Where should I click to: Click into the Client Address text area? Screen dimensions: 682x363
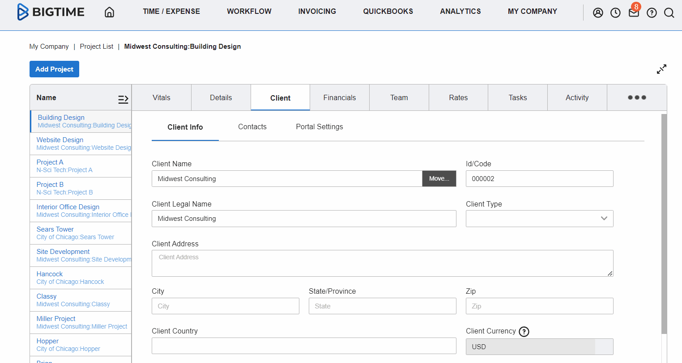click(x=382, y=263)
